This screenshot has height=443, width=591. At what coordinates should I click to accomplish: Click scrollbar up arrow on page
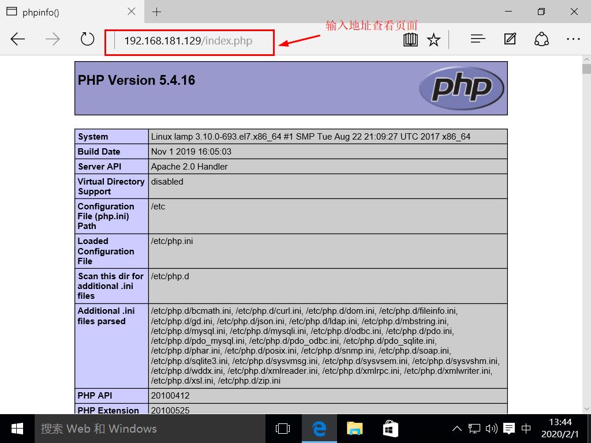tap(586, 59)
